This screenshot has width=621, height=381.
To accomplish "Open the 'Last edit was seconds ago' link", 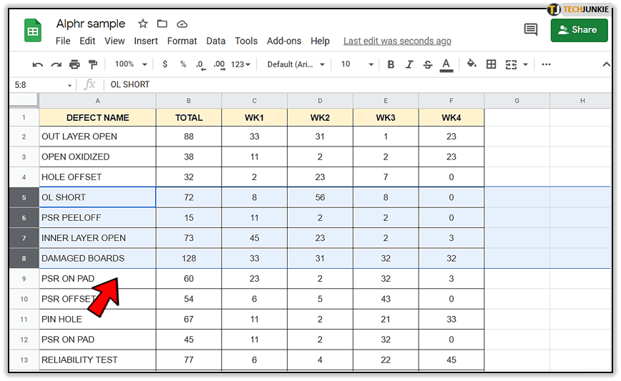I will point(397,41).
